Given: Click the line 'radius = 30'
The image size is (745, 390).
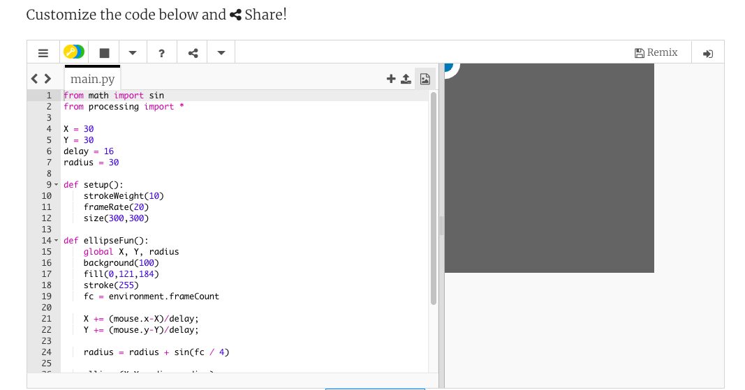Looking at the screenshot, I should point(91,163).
